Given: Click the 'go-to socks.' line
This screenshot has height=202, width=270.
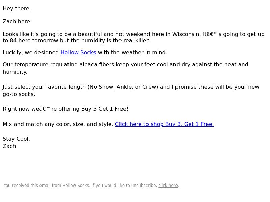Looking at the screenshot, I should (x=19, y=94).
